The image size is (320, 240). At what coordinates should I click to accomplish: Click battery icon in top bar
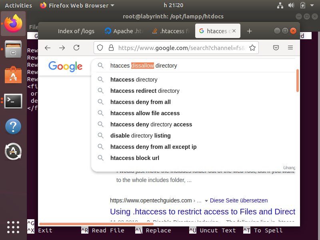(x=303, y=5)
